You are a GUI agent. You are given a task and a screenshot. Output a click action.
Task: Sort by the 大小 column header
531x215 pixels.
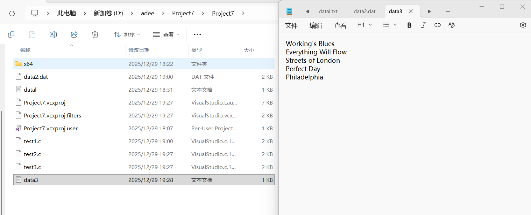point(249,50)
